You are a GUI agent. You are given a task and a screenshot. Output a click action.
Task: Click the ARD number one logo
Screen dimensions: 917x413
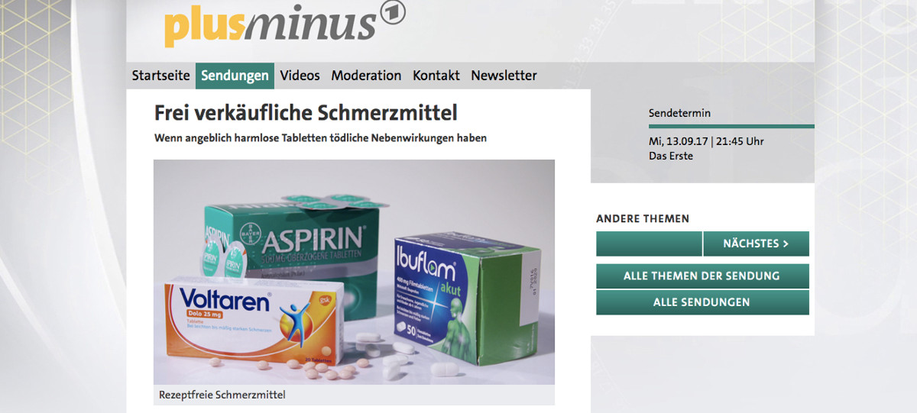pyautogui.click(x=392, y=13)
